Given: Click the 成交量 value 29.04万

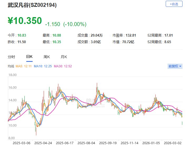Looking at the screenshot, I should coord(97,35).
